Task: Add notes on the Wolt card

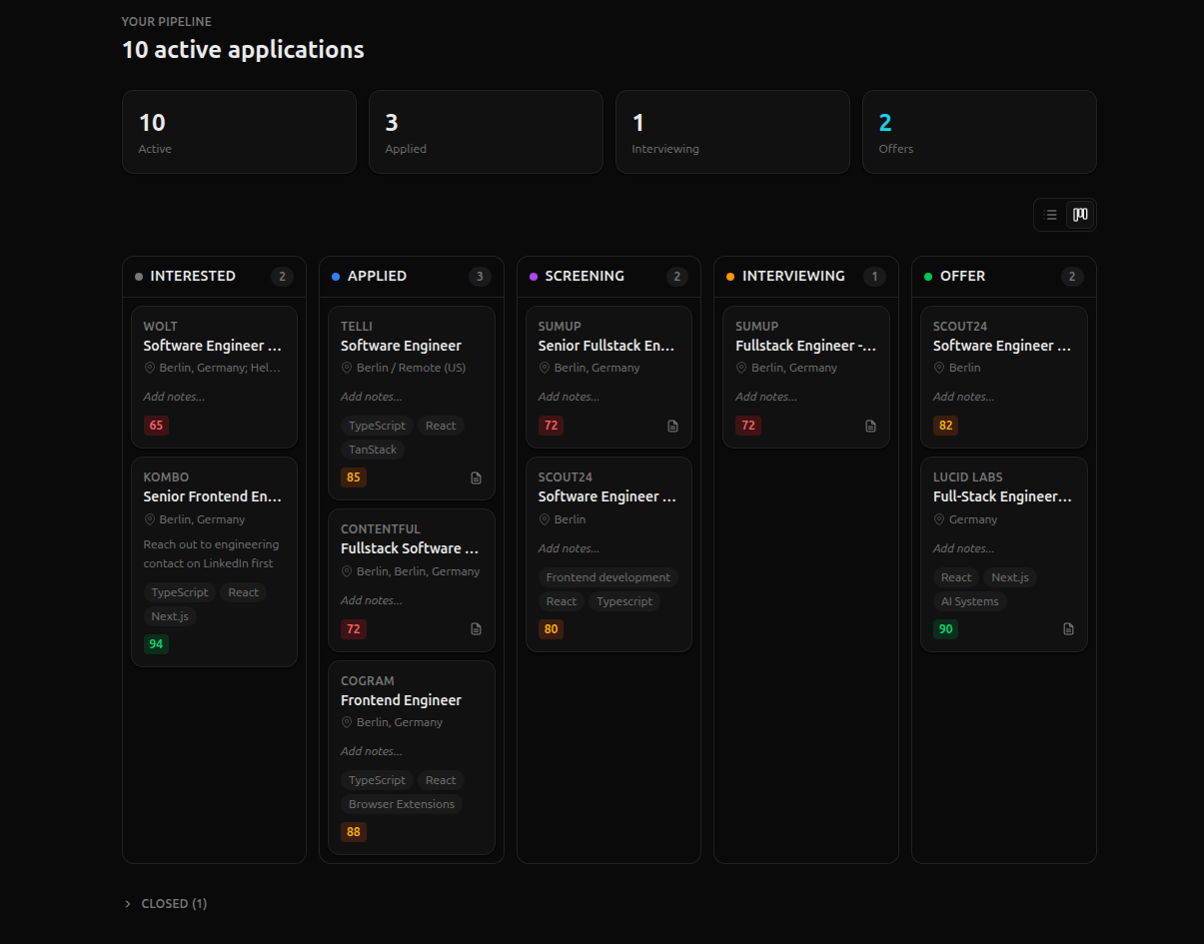Action: coord(174,397)
